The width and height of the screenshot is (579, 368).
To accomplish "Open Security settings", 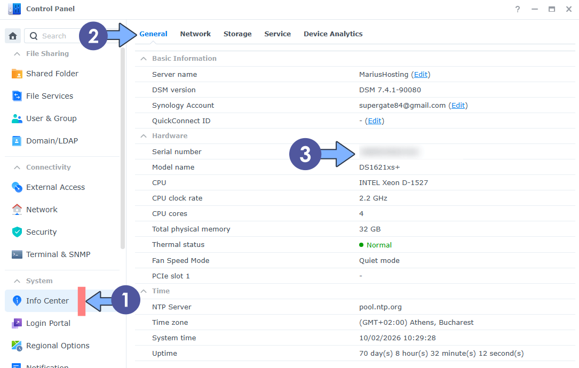I will coord(42,232).
